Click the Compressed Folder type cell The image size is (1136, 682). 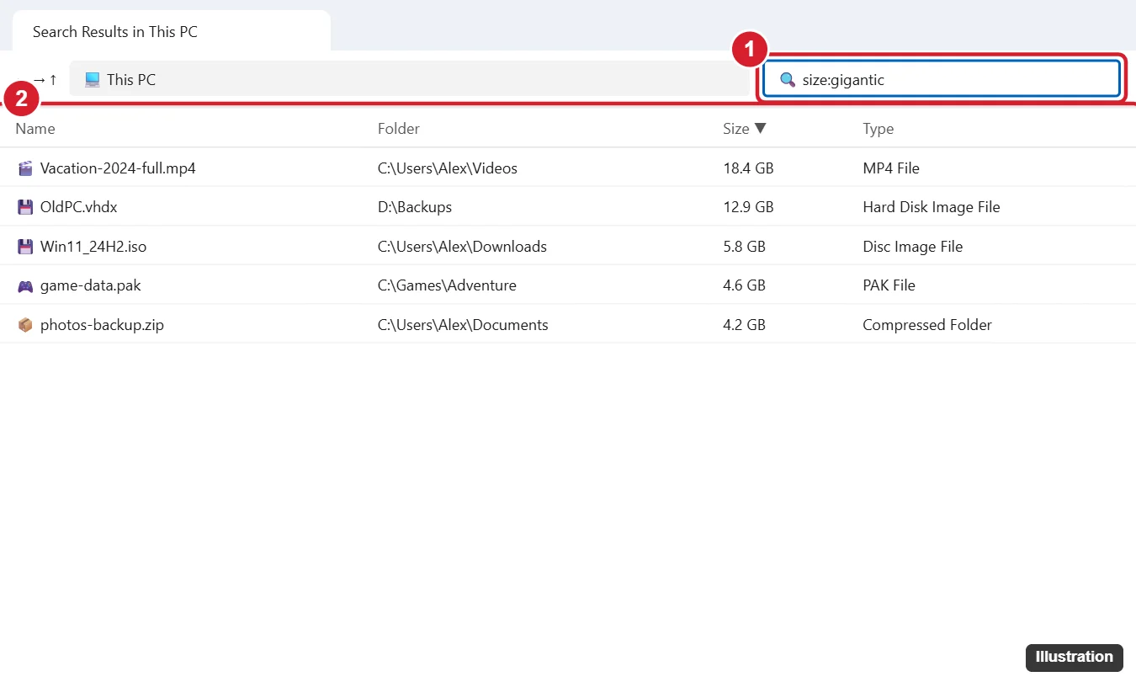(927, 325)
